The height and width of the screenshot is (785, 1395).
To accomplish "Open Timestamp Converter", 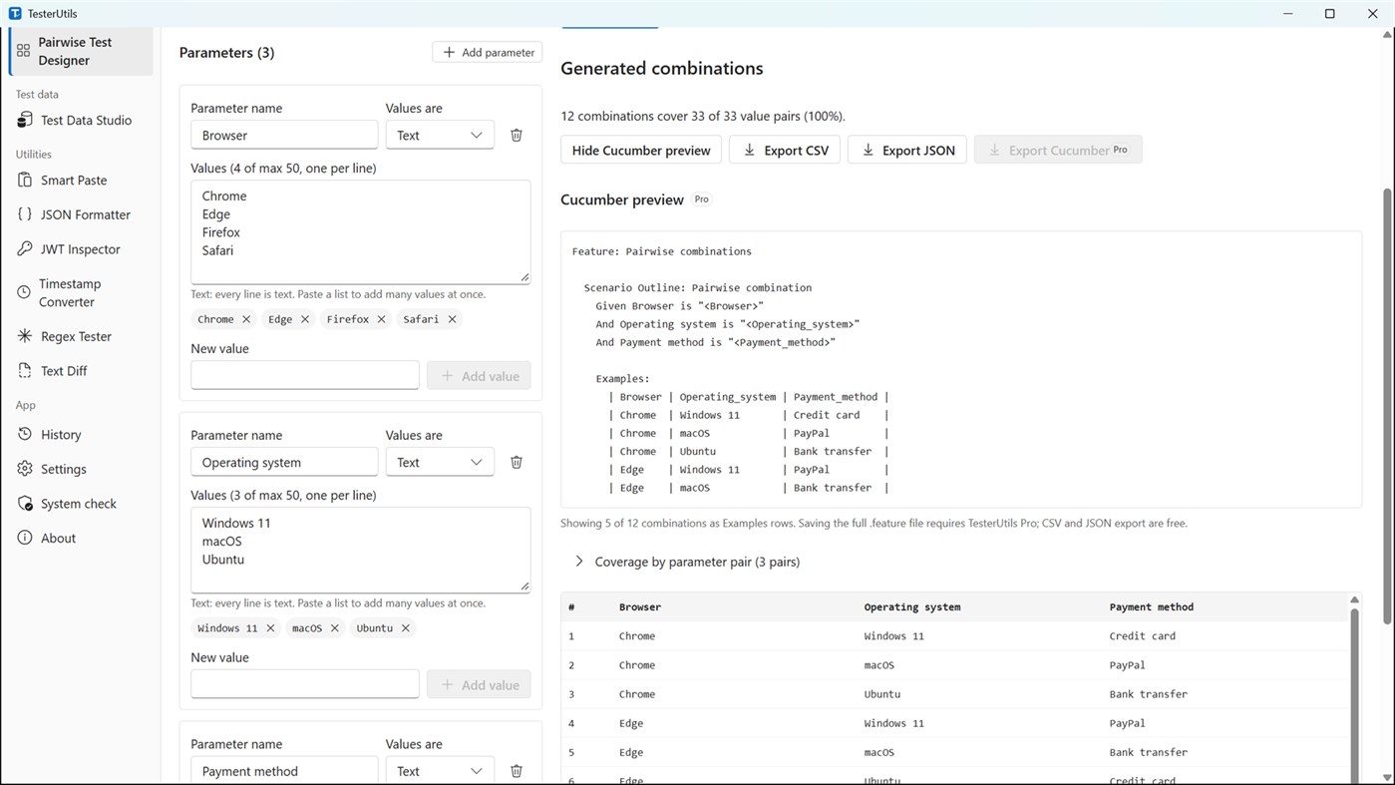I will click(81, 292).
